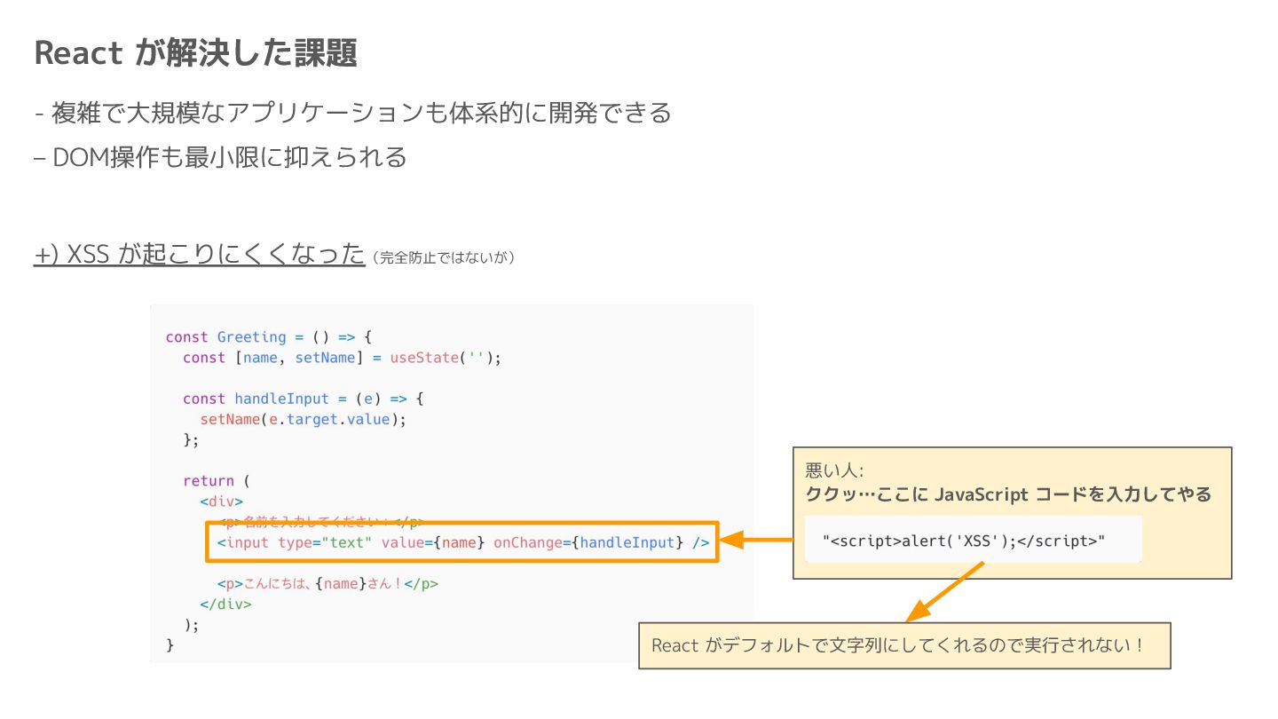Select the bullet 'DOM操作も最小限に抑えられる'

click(x=229, y=157)
